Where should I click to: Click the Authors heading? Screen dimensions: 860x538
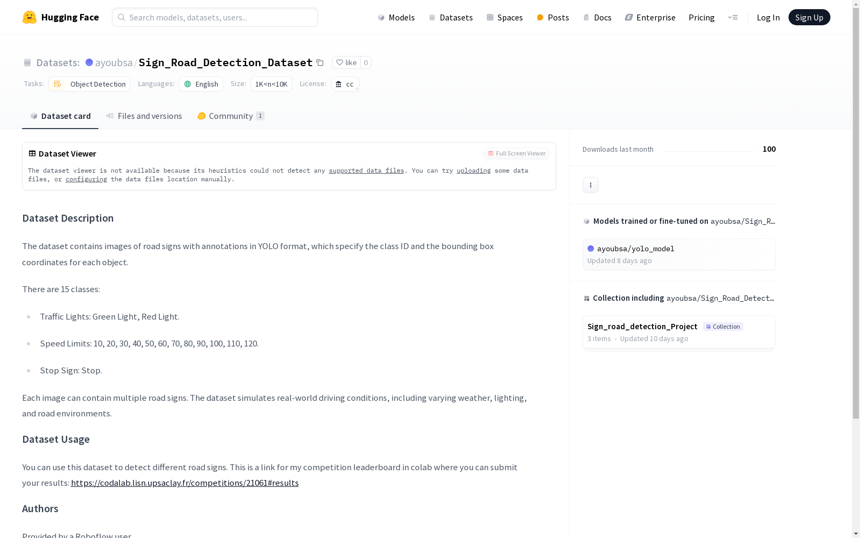(40, 508)
